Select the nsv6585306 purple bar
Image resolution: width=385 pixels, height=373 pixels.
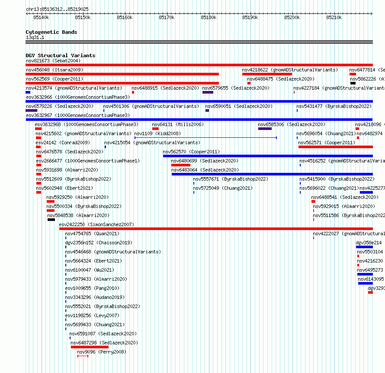coord(265,129)
